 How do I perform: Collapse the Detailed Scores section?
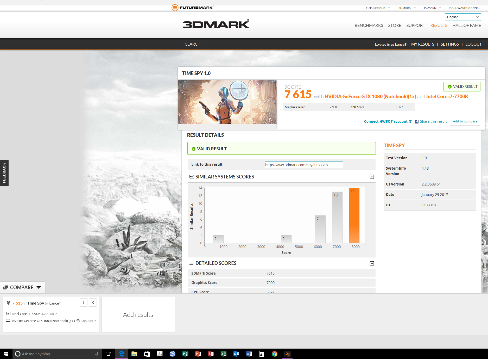372,263
